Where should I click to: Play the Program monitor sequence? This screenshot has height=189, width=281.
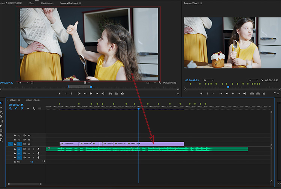(x=233, y=94)
